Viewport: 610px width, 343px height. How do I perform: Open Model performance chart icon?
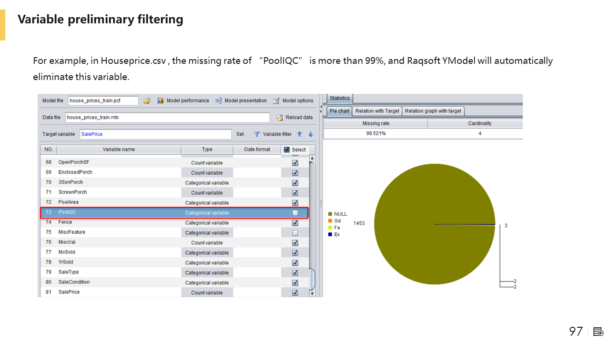tap(161, 101)
